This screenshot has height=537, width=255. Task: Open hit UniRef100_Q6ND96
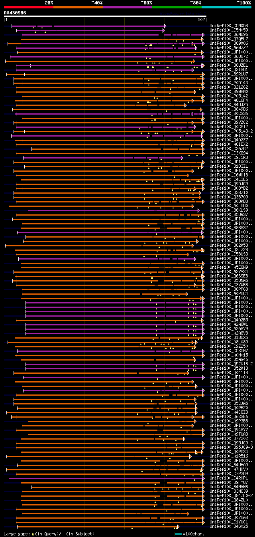229,34
